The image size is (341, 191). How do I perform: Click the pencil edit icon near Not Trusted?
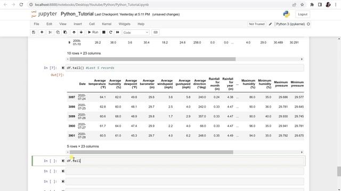point(270,24)
